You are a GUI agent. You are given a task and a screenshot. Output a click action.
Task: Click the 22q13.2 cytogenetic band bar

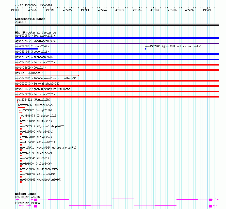117,25
